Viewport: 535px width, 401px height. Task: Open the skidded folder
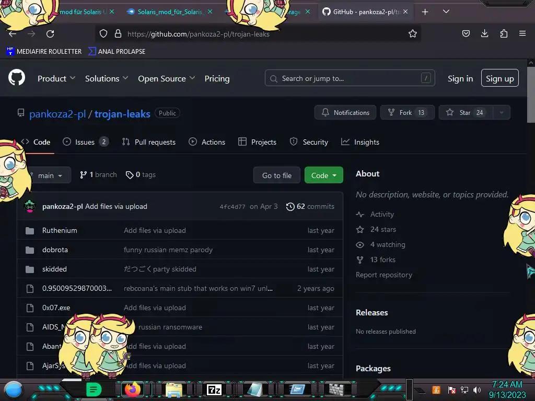click(54, 269)
